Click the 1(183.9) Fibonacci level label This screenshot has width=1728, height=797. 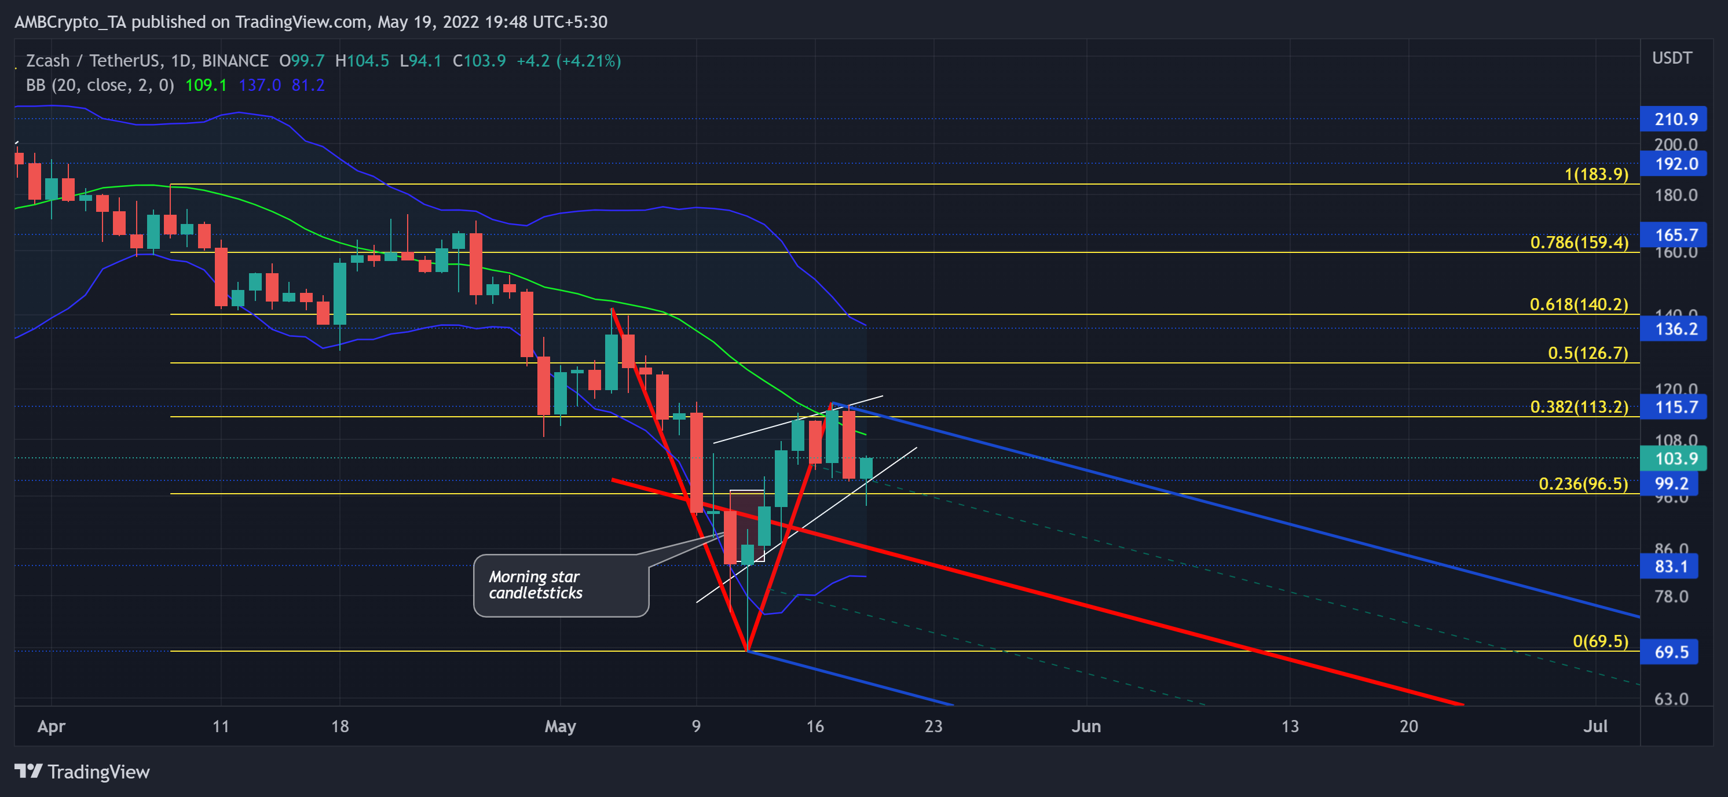(x=1596, y=174)
